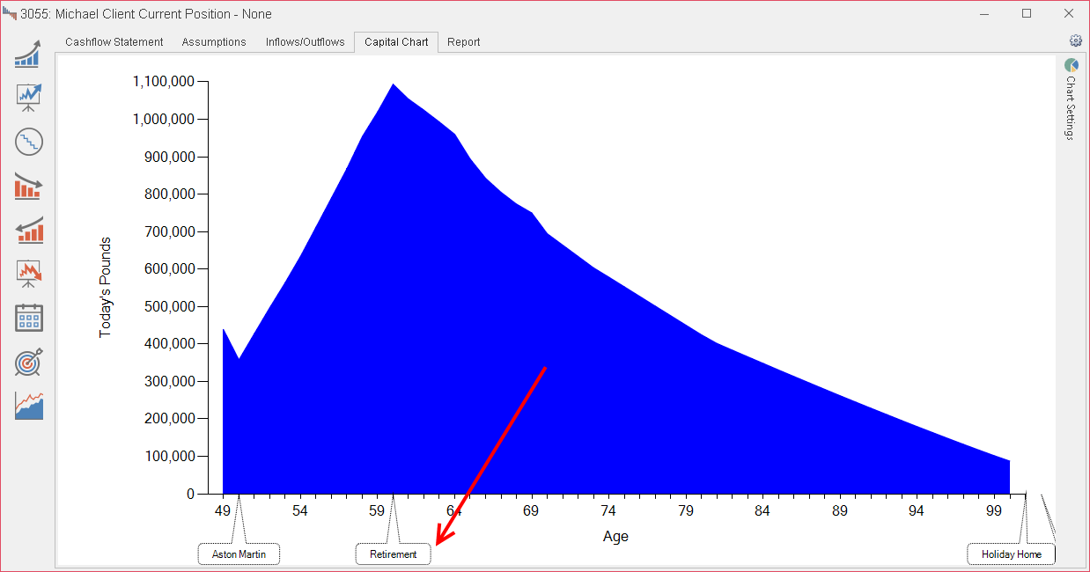Go to the Inflows/Outflows tab
The width and height of the screenshot is (1090, 572).
(x=306, y=42)
